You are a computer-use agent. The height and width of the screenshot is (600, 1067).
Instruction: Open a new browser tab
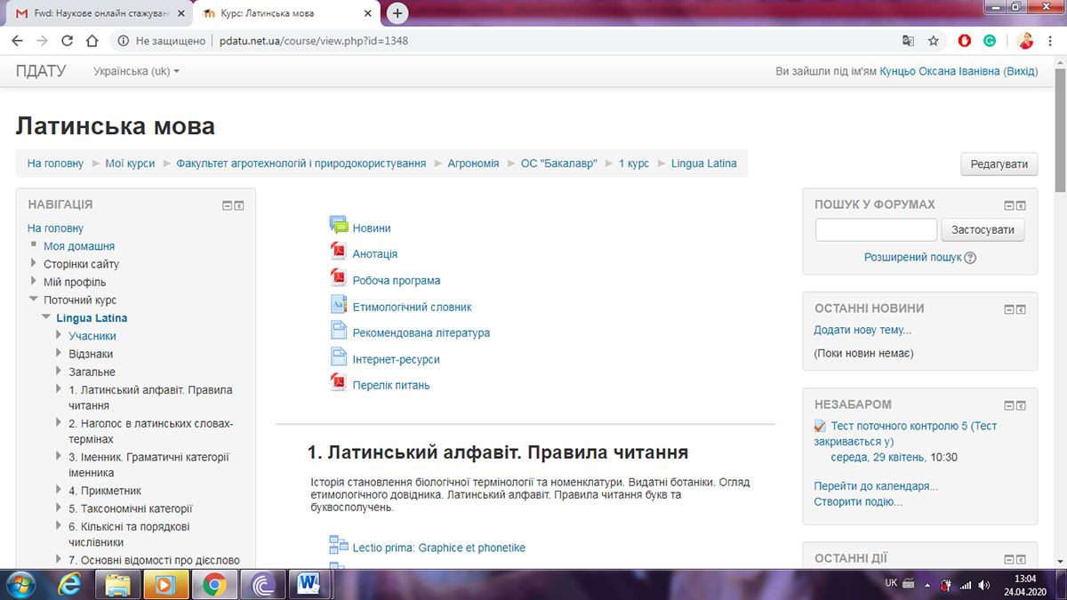pos(397,13)
